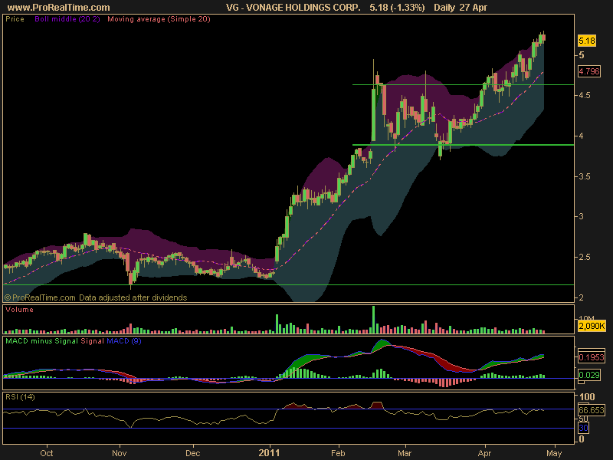Click the 100 RSI axis label

[x=587, y=397]
